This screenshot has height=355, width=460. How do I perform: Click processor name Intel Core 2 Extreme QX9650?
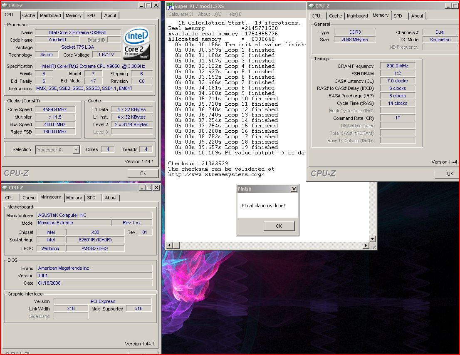click(77, 32)
